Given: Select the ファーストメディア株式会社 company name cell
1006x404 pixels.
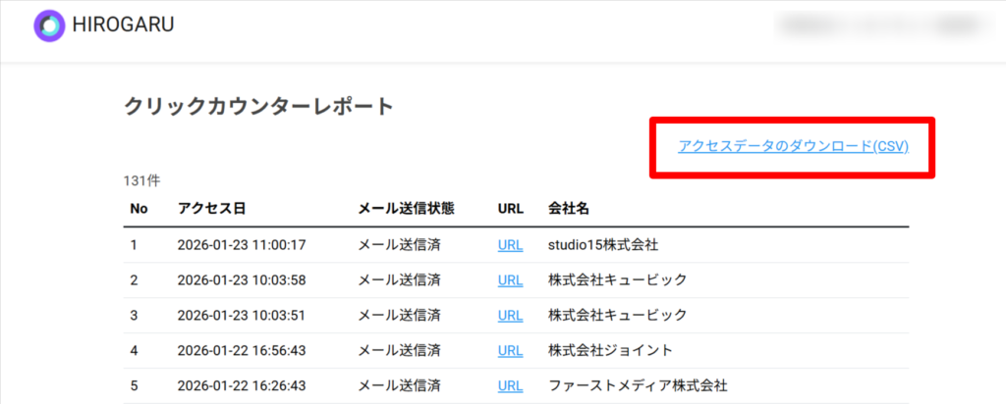Looking at the screenshot, I should click(x=638, y=385).
